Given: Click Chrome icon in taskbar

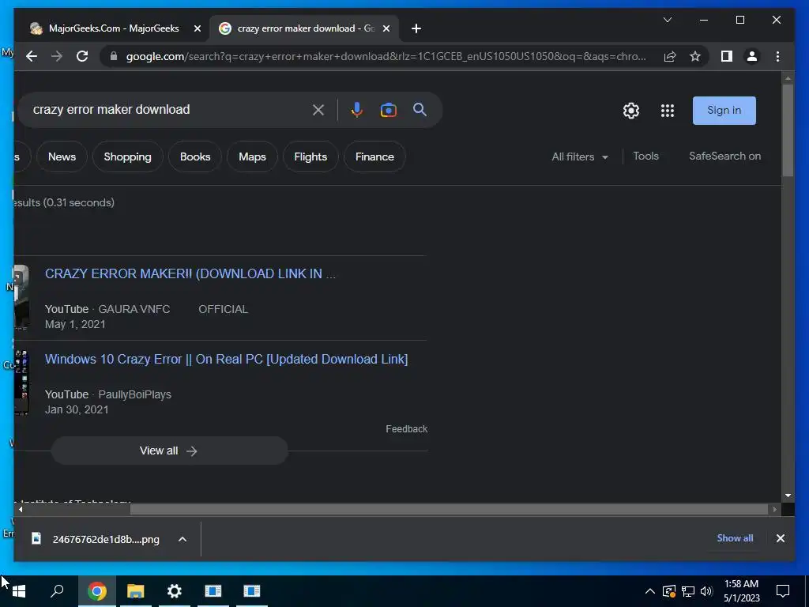Looking at the screenshot, I should (x=96, y=591).
